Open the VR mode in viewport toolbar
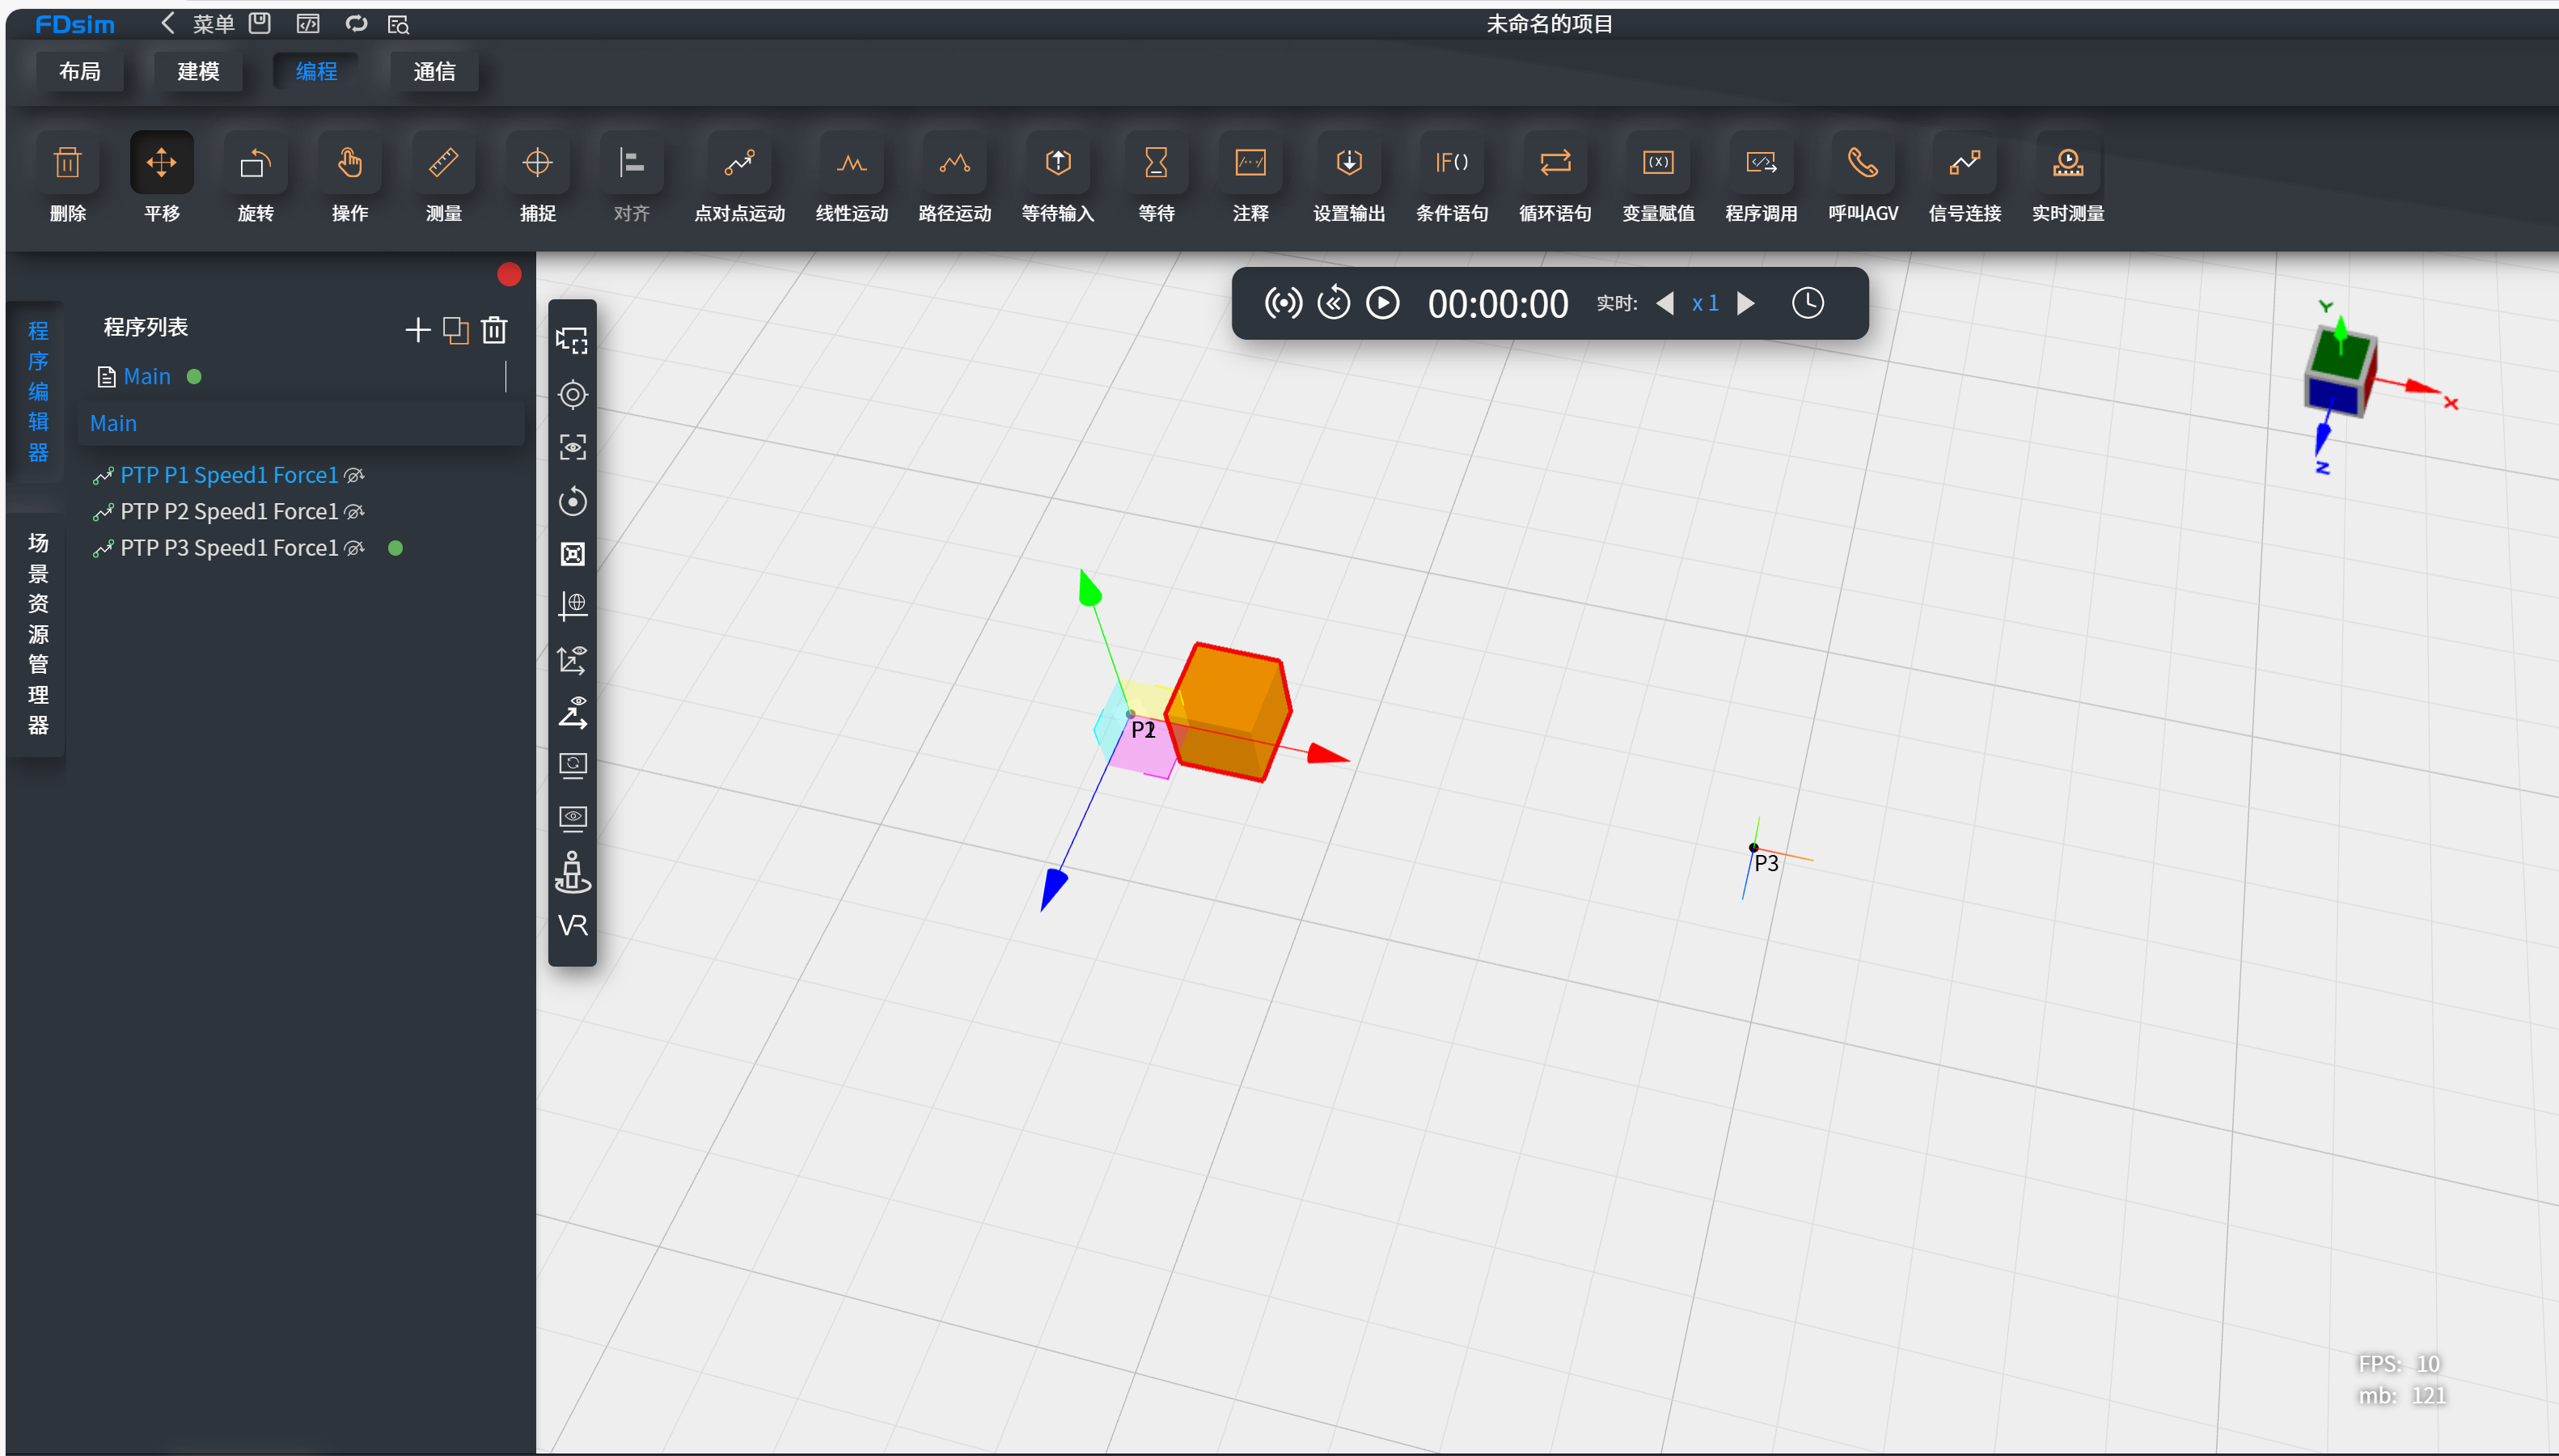2559x1456 pixels. [x=573, y=925]
